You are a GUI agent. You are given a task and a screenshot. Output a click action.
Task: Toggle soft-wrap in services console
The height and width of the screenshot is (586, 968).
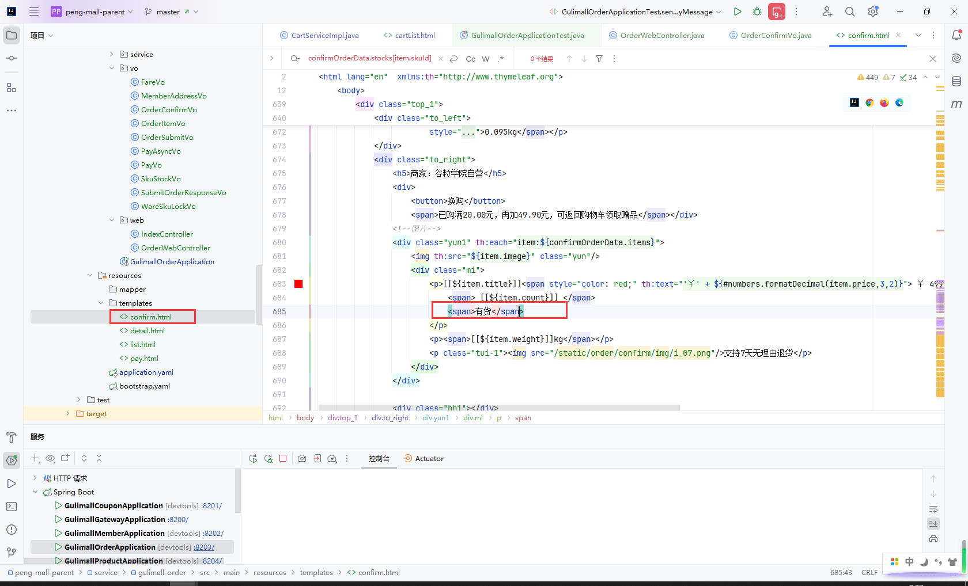(x=933, y=509)
